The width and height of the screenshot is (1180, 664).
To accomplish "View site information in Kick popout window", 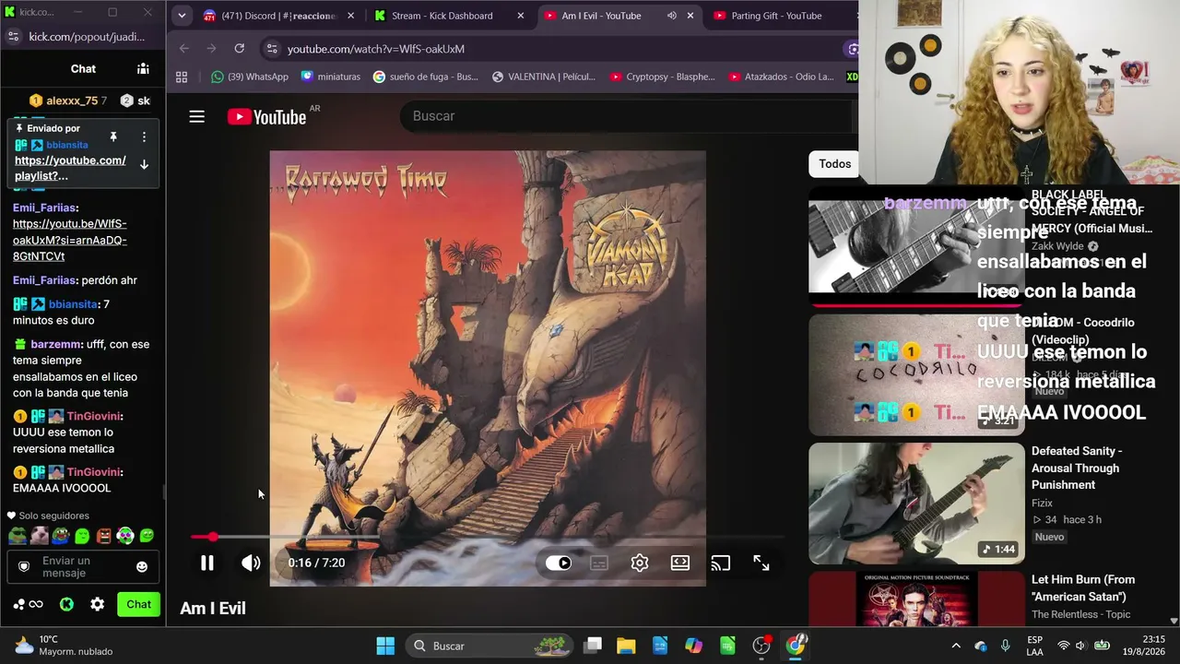I will coord(13,37).
